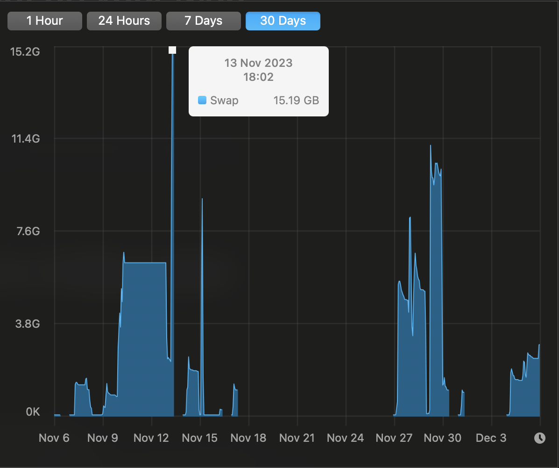Screen dimensions: 559x468
Task: Select the white peak marker on chart
Action: (172, 50)
